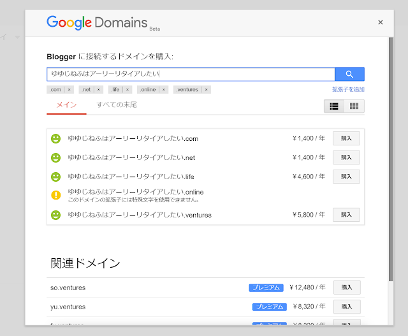Click the green smiley next to .com result
The width and height of the screenshot is (408, 336).
point(55,138)
